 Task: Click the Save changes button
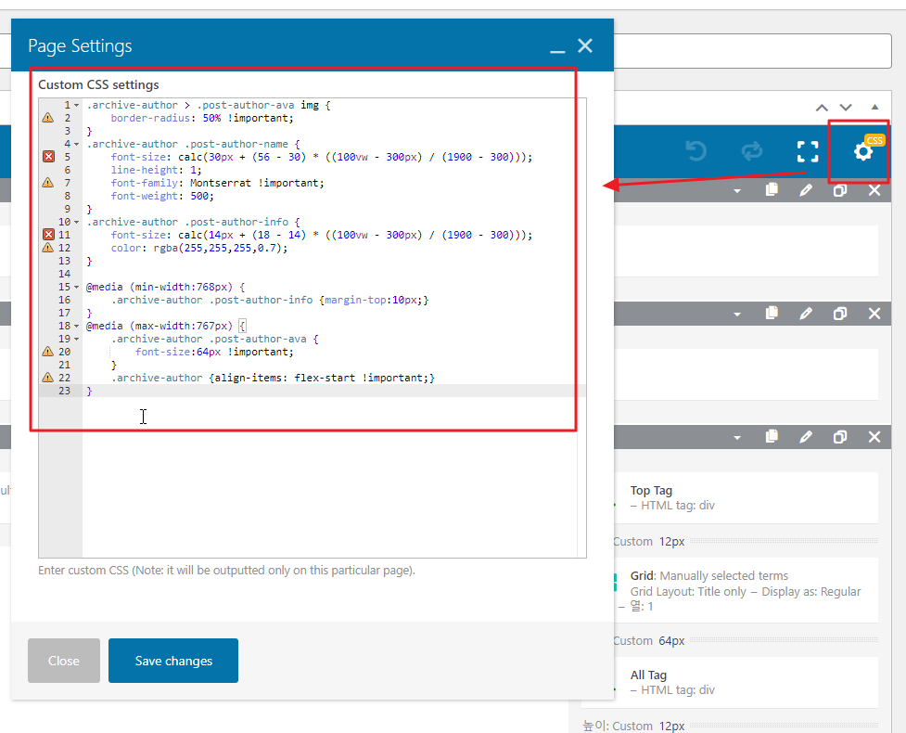[x=173, y=661]
